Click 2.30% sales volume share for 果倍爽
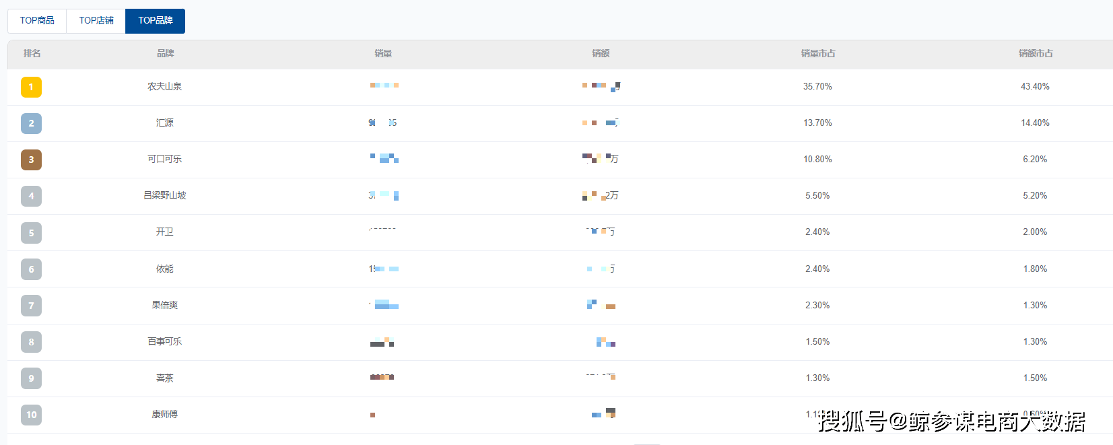The image size is (1113, 445). (817, 306)
